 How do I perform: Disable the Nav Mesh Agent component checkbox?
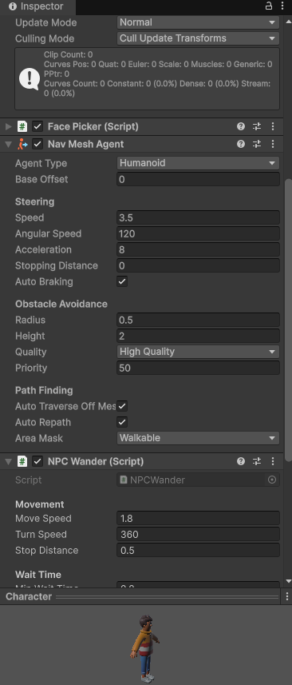click(37, 144)
